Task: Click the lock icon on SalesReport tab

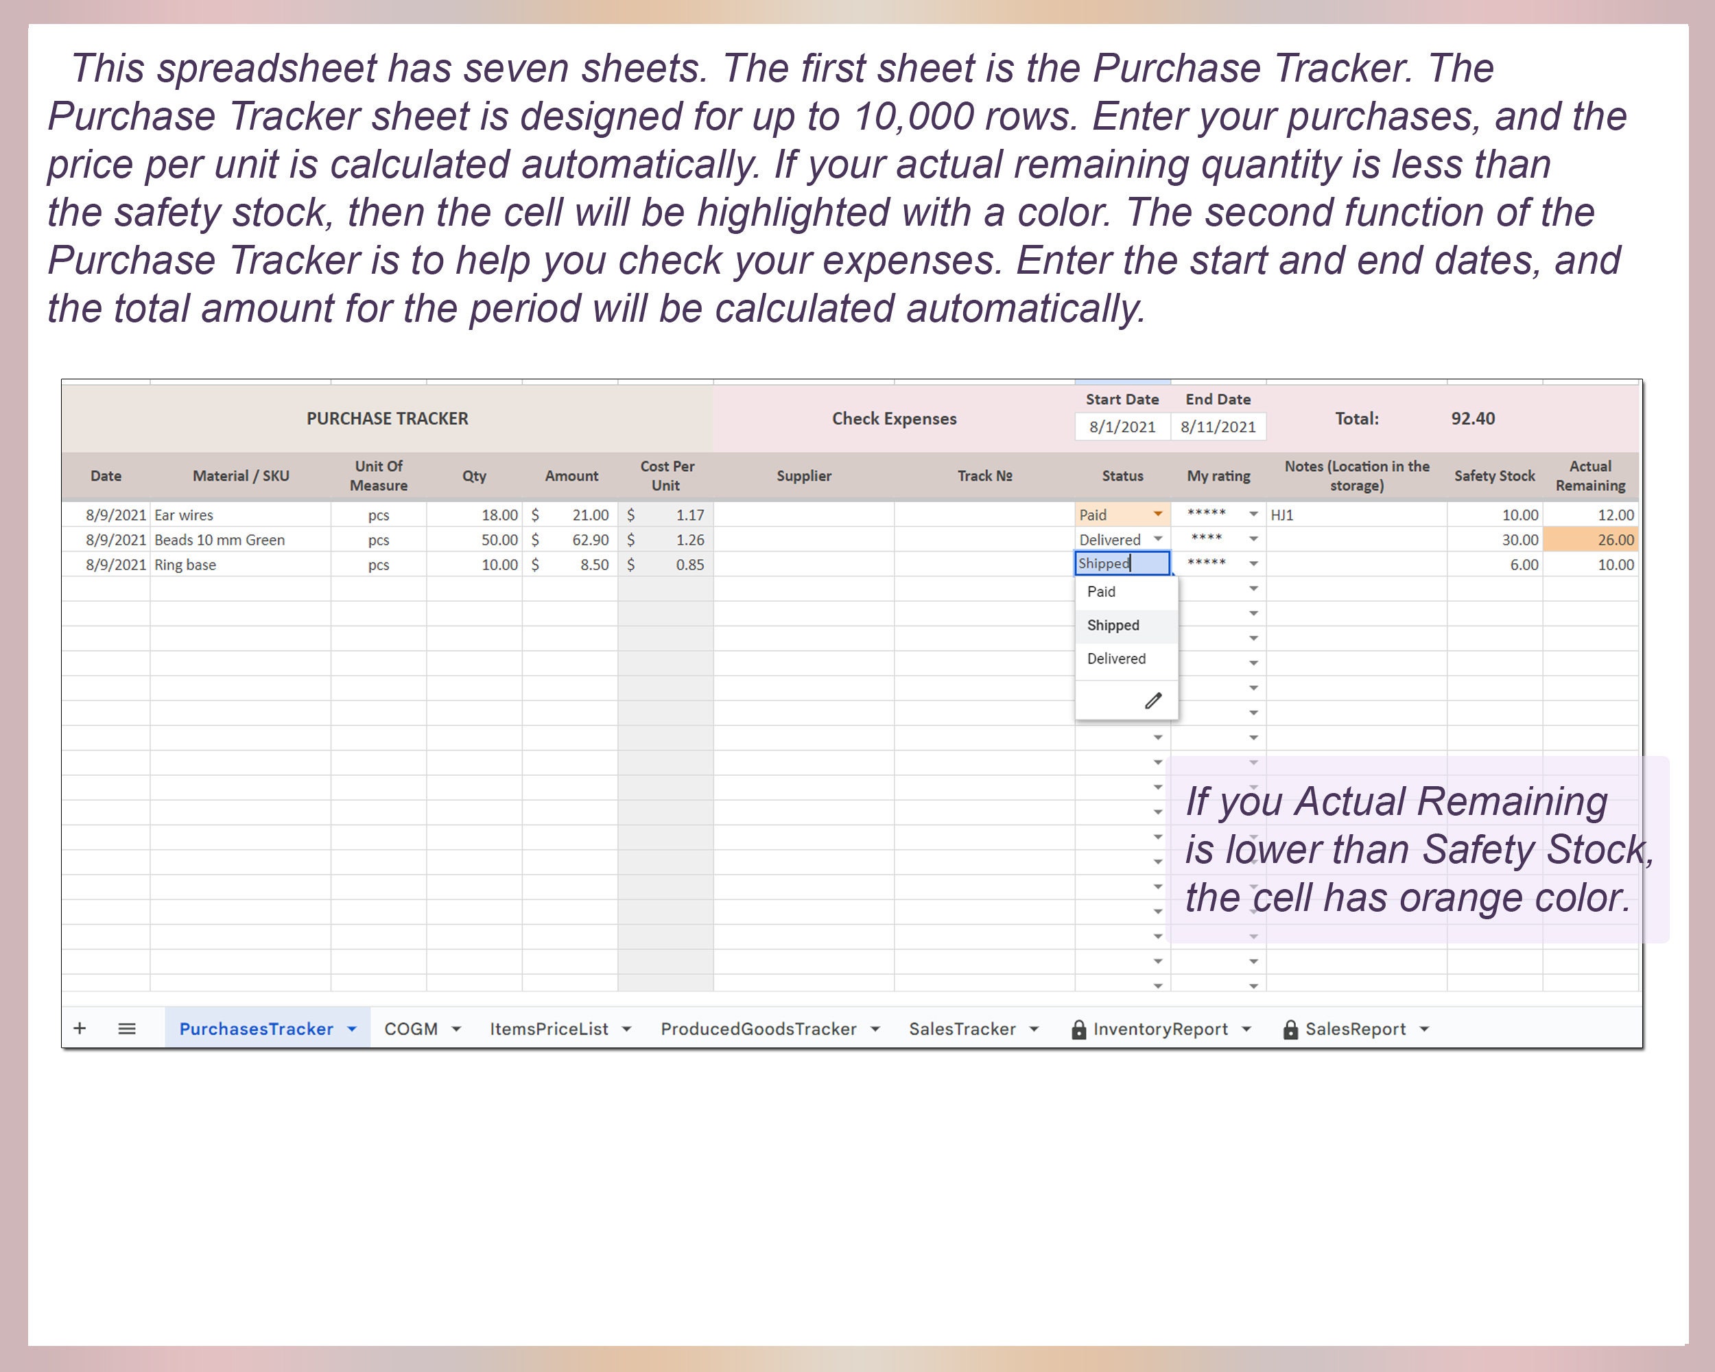Action: point(1292,1028)
